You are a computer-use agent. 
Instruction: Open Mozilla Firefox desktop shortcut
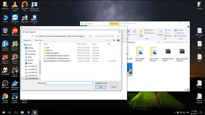coord(15,59)
